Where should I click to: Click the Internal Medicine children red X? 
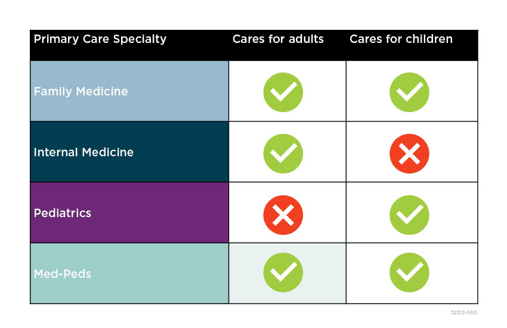(409, 153)
